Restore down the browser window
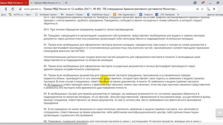The image size is (223, 125). click(x=218, y=3)
